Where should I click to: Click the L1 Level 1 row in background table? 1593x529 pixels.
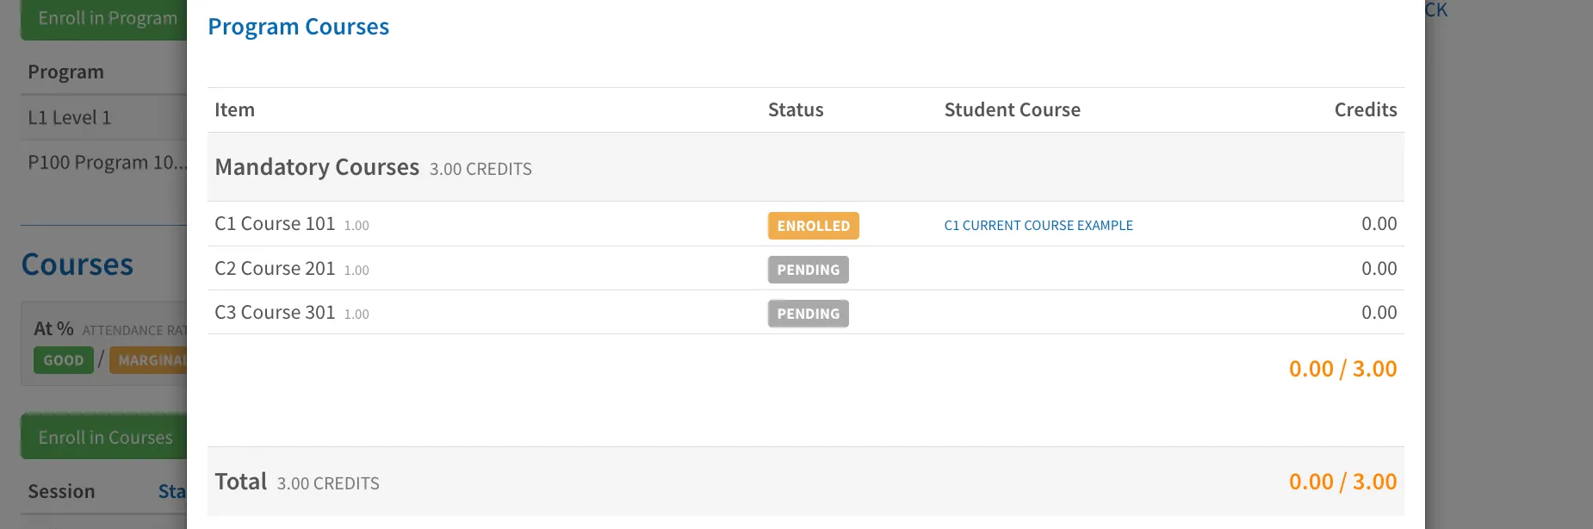tap(103, 117)
